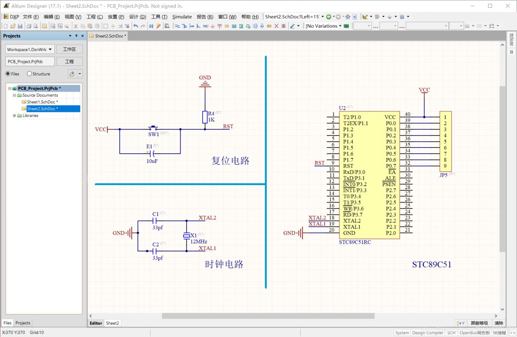Click the Cut scissors icon

pos(76,26)
